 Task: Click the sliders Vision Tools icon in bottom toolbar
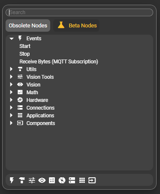32,180
